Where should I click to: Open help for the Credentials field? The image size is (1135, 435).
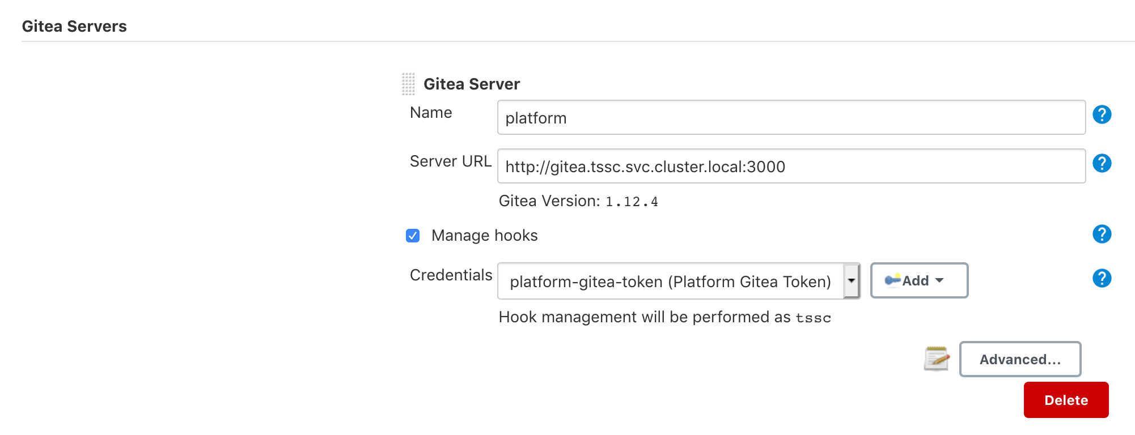(1102, 278)
